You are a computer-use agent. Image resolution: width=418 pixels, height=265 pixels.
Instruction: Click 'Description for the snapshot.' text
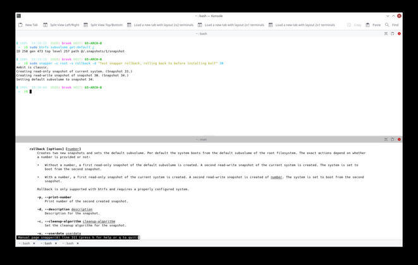click(x=72, y=213)
